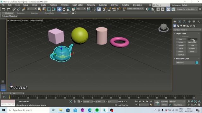
Task: Open the Curve Editor icon
Action: [x=173, y=9]
